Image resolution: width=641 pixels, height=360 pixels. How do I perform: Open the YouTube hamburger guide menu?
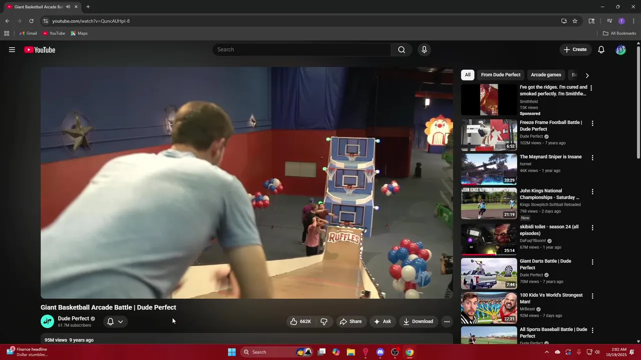click(x=12, y=49)
